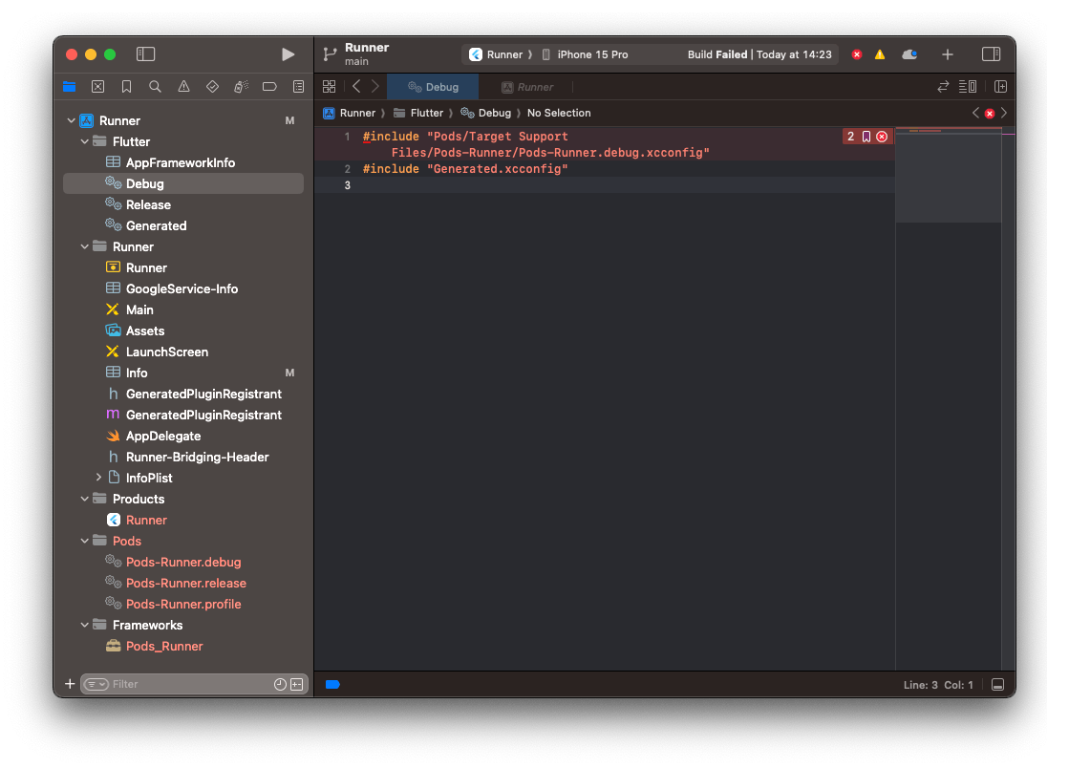
Task: Add an editor on the right
Action: click(1001, 87)
